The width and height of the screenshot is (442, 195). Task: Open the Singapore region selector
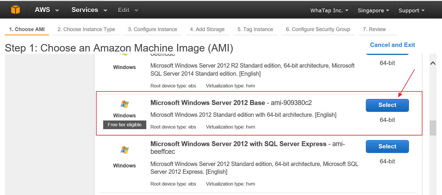click(x=373, y=10)
